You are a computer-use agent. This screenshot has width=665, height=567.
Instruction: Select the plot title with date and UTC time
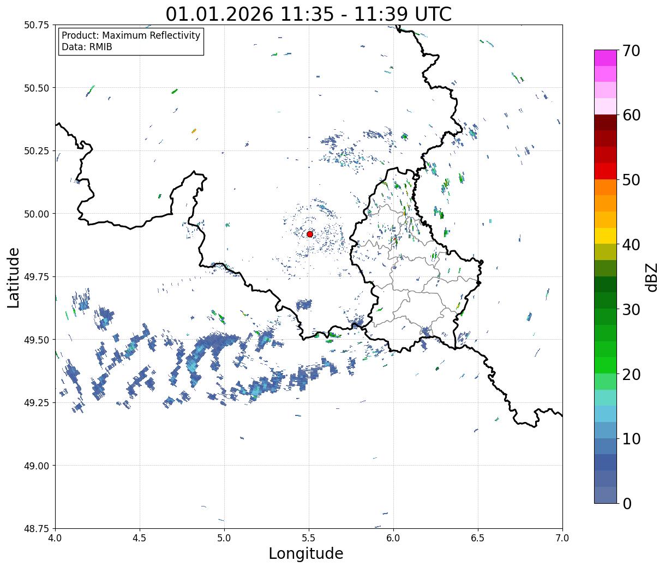tap(309, 14)
